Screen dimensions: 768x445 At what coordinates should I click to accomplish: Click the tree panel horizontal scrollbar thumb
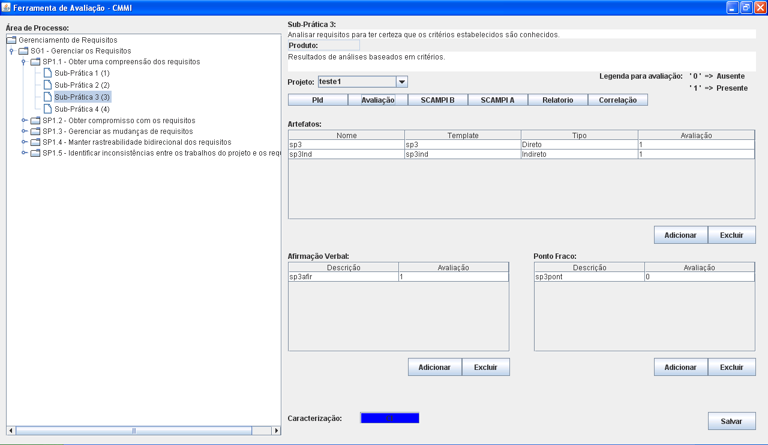point(134,431)
